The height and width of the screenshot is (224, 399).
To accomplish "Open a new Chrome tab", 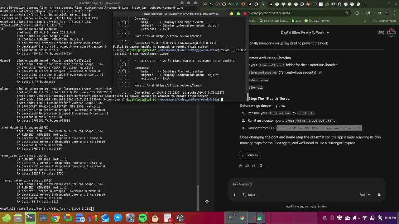I will point(365,4).
